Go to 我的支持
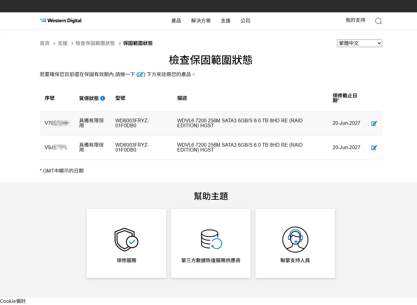This screenshot has width=417, height=305. pos(355,20)
